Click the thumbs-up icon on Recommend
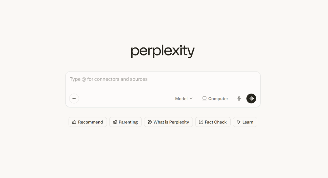The width and height of the screenshot is (328, 178). (x=74, y=122)
